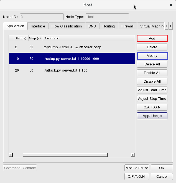
Task: Confirm with the OK button
Action: 162,168
